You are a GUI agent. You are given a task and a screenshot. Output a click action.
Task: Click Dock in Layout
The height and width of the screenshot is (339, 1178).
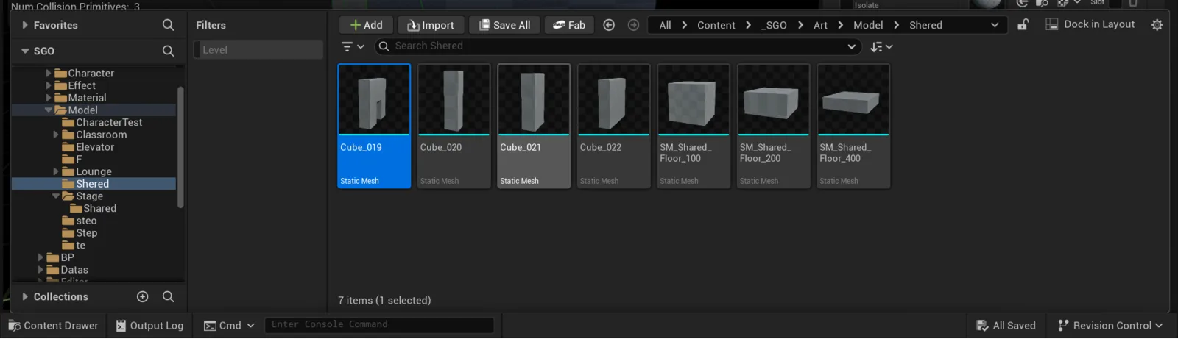(1090, 24)
